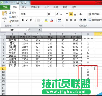Switch to the 插入 (Insert) tab

[24, 7]
